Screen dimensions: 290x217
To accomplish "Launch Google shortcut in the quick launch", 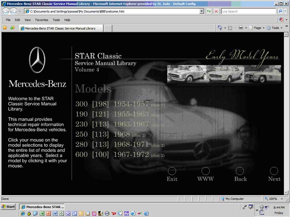I will click(120, 214).
